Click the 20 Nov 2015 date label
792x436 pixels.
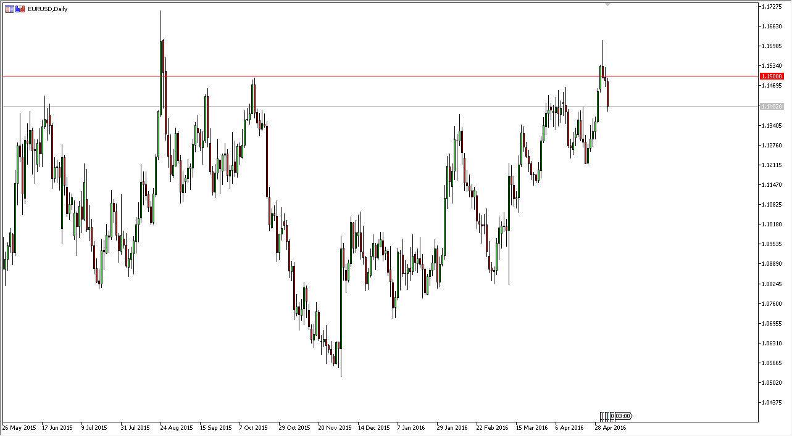click(x=335, y=427)
